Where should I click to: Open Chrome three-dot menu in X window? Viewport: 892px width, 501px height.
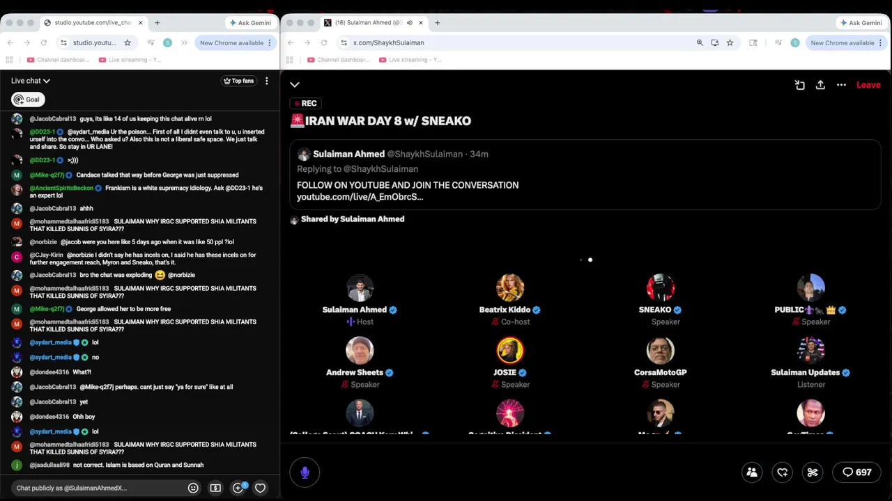(880, 42)
